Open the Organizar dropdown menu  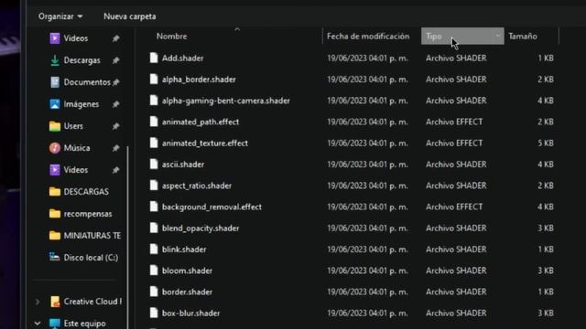[x=60, y=16]
